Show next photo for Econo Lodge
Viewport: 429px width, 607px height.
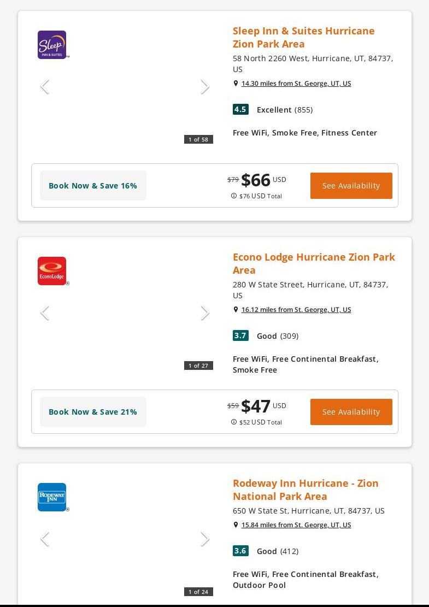205,313
